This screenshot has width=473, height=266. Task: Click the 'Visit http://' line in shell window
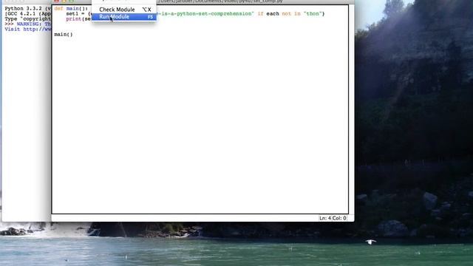click(28, 30)
